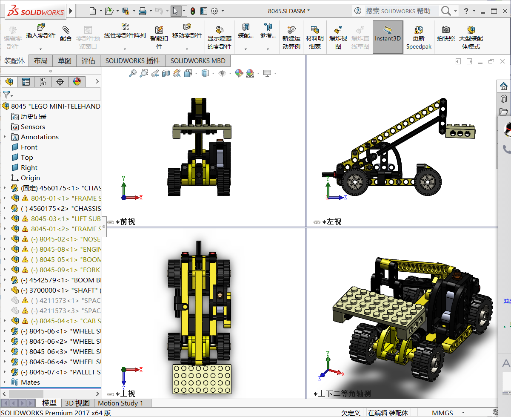The width and height of the screenshot is (511, 417).
Task: Click the Save icon in title bar
Action: tap(126, 11)
